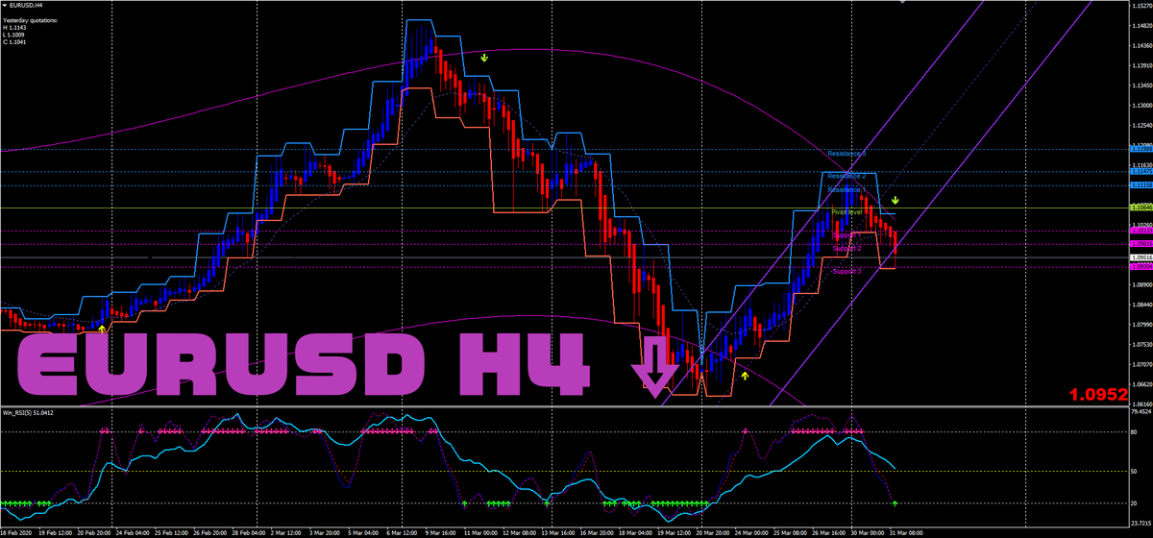Click the blue 1.11158 price tag
The width and height of the screenshot is (1153, 538).
[1141, 184]
